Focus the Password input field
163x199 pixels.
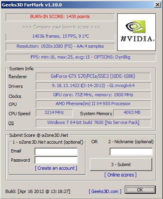(56, 160)
